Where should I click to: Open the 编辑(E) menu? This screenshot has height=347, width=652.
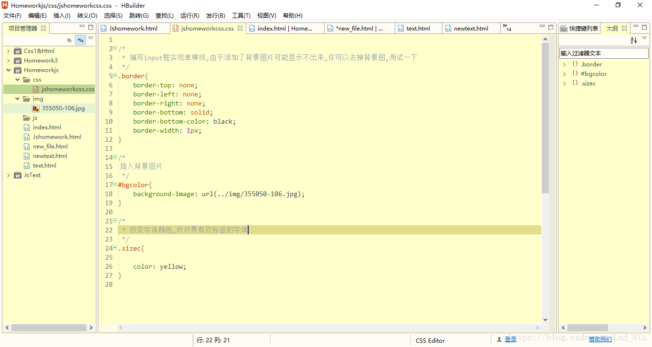(x=37, y=16)
